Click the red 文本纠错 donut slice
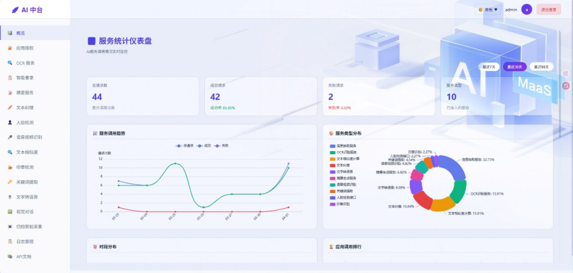The image size is (573, 273). 423,200
